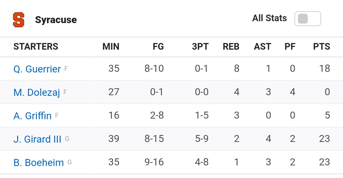The image size is (343, 178).
Task: Click the All Stats label text
Action: click(270, 18)
